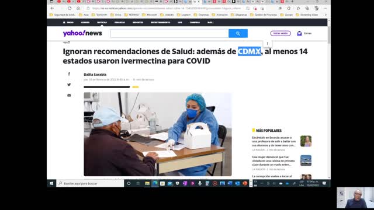Click the article photo of nurse and patient
374x210 pixels.
[158, 134]
